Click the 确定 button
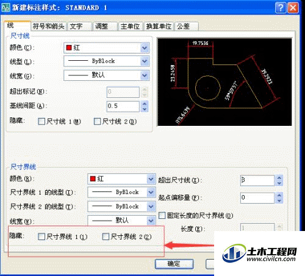305x276 pixels. (x=174, y=264)
